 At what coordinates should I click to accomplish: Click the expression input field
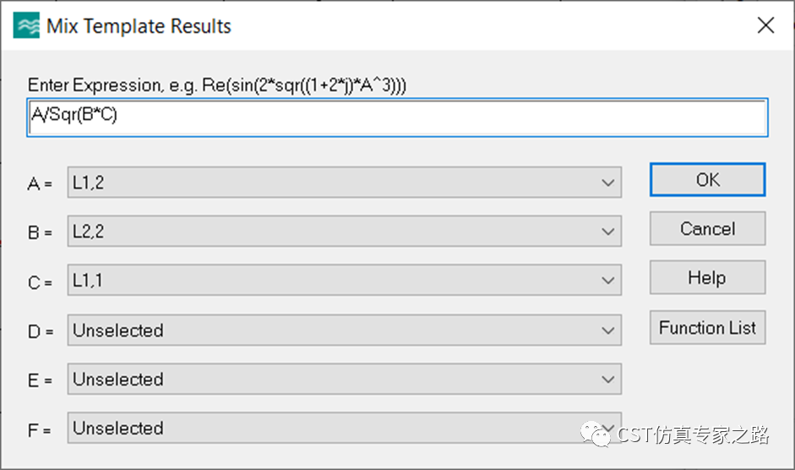tap(397, 117)
